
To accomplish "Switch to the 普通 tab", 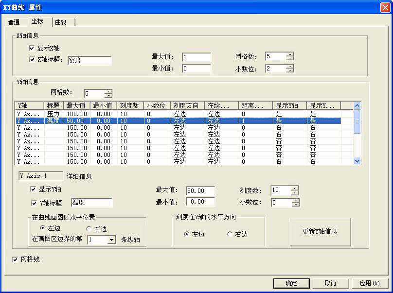I will tap(14, 22).
